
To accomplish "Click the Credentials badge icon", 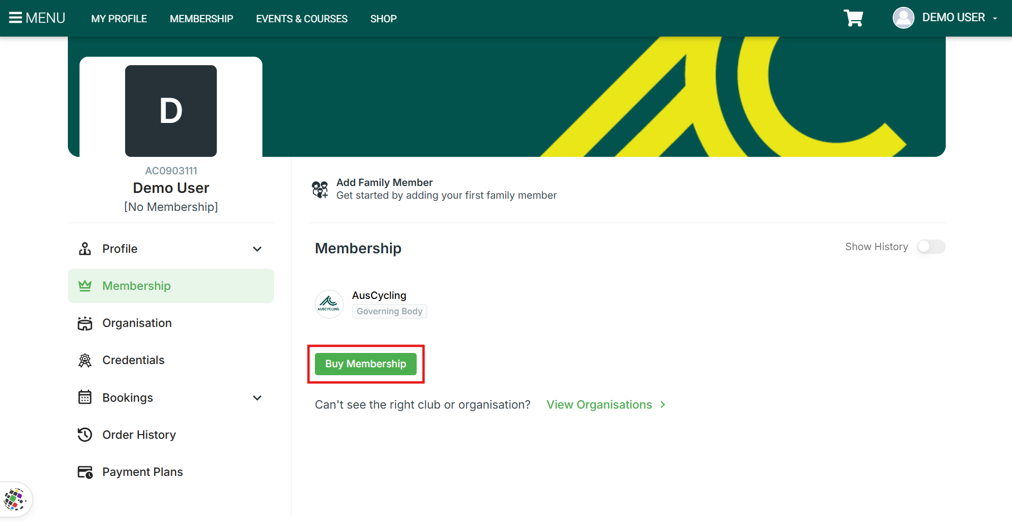I will (x=85, y=360).
